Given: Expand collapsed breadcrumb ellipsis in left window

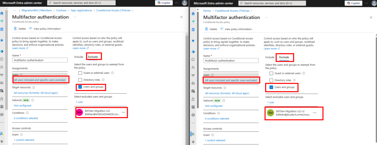Looking at the screenshot, I should 15,11.
